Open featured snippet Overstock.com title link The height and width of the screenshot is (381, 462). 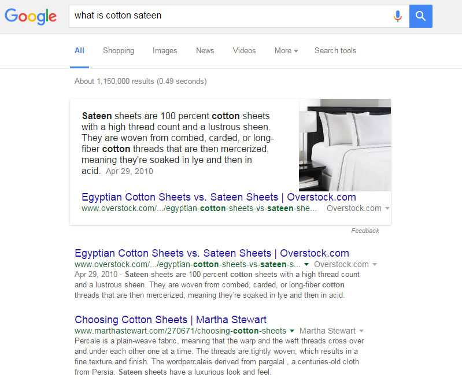(x=219, y=197)
